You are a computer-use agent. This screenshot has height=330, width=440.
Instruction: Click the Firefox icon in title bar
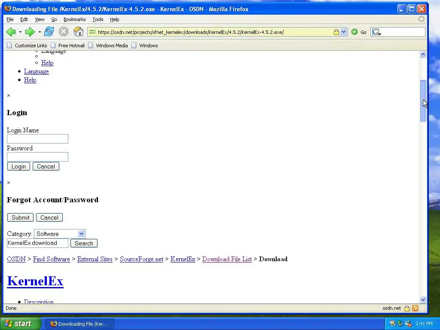click(x=8, y=9)
